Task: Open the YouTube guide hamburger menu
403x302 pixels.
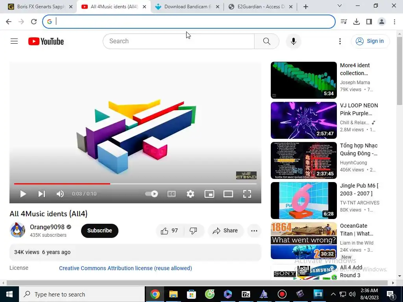Action: 14,41
